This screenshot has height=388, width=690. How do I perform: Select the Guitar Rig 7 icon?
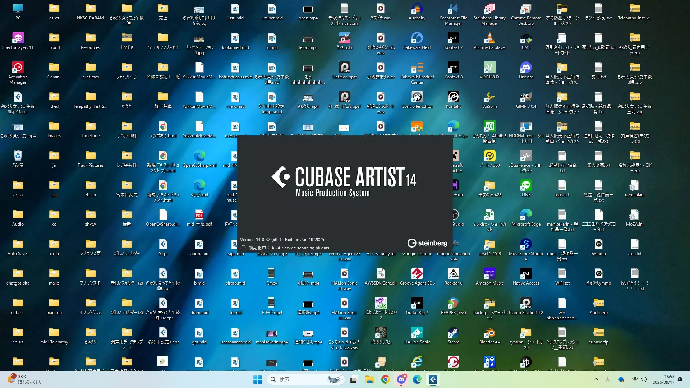click(x=417, y=304)
